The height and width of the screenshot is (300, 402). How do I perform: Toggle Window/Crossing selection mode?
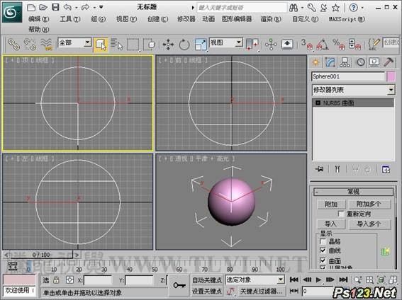(x=150, y=45)
